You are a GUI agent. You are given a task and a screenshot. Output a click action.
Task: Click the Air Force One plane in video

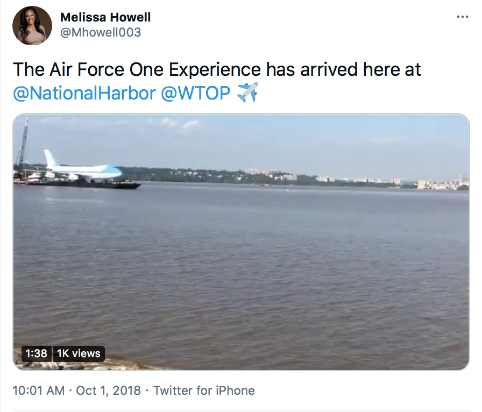click(83, 168)
